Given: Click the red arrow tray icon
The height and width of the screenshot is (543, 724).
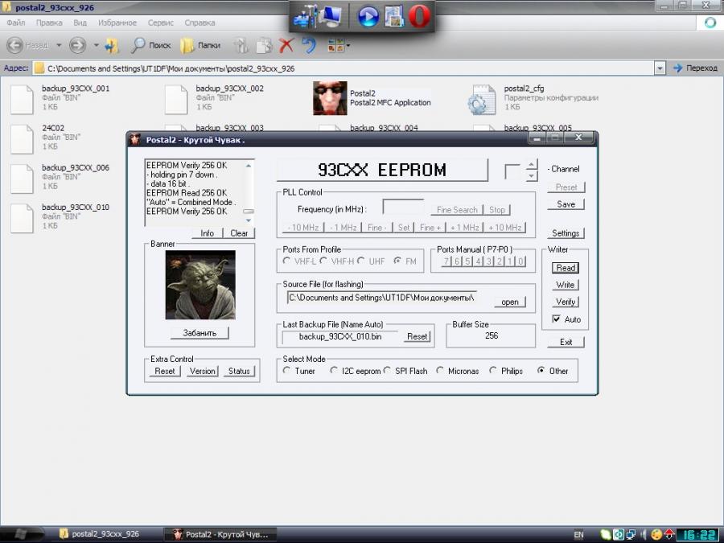Looking at the screenshot, I should click(669, 535).
